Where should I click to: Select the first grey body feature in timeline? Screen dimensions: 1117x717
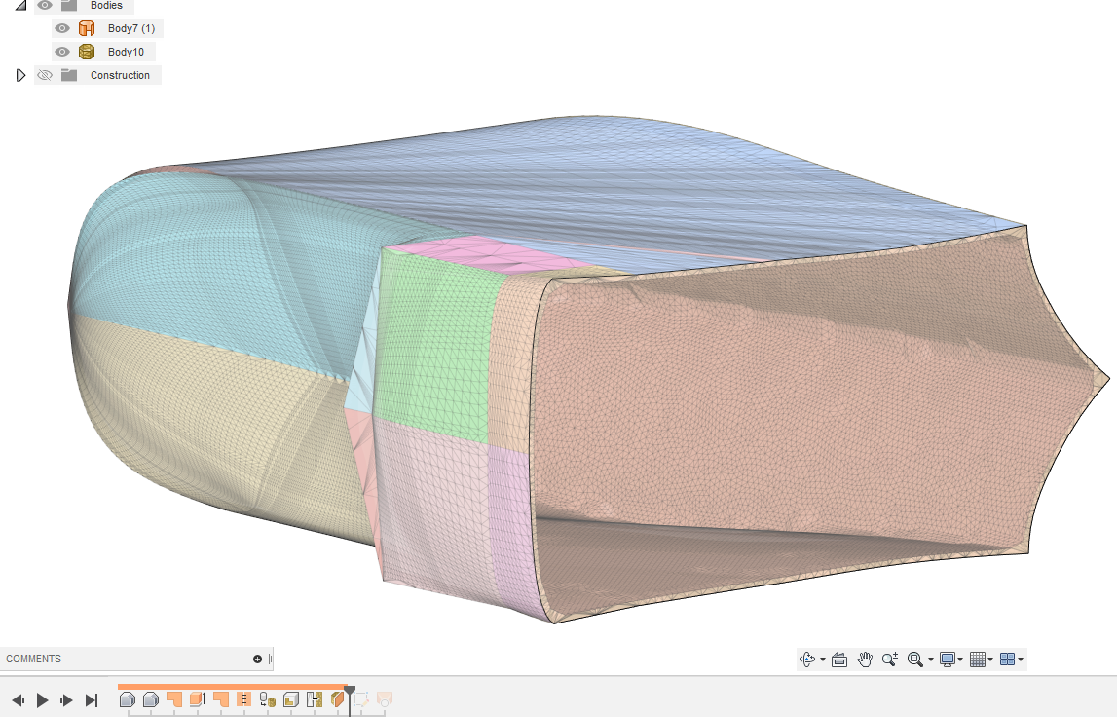coord(128,699)
